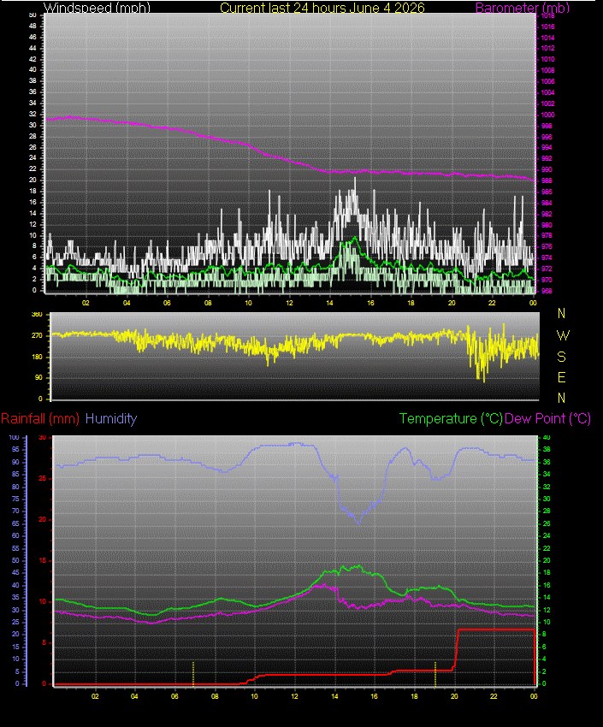Click the 20 mark on windspeed scale
This screenshot has width=603, height=727.
pyautogui.click(x=33, y=180)
